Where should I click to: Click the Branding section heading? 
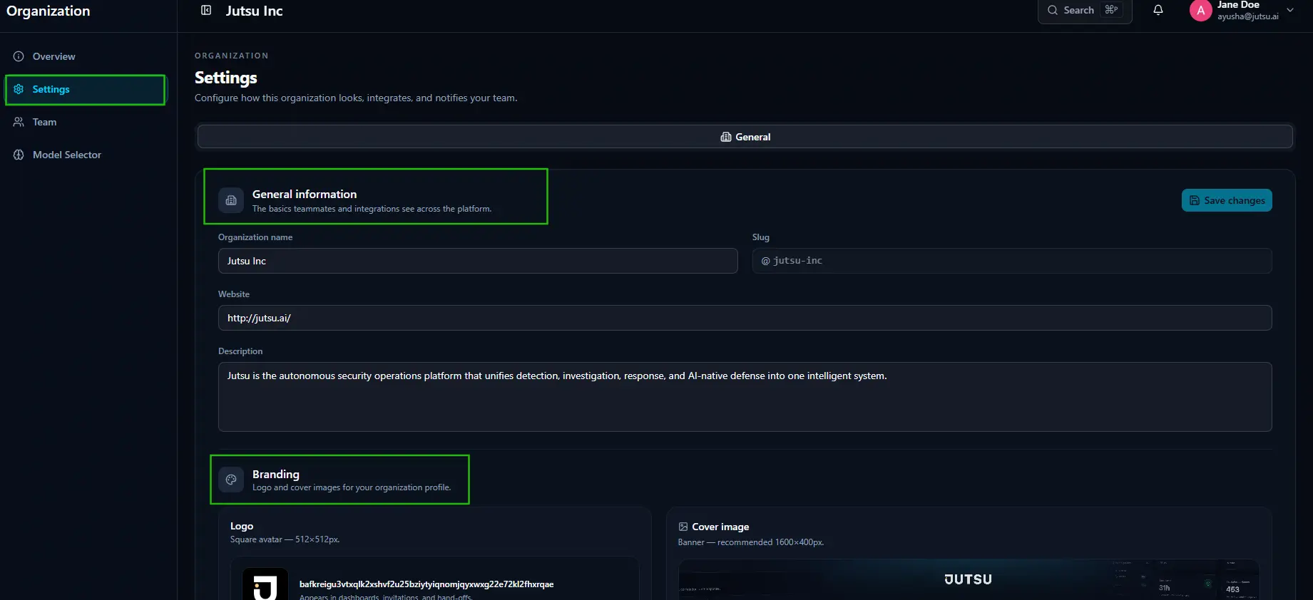pyautogui.click(x=276, y=475)
